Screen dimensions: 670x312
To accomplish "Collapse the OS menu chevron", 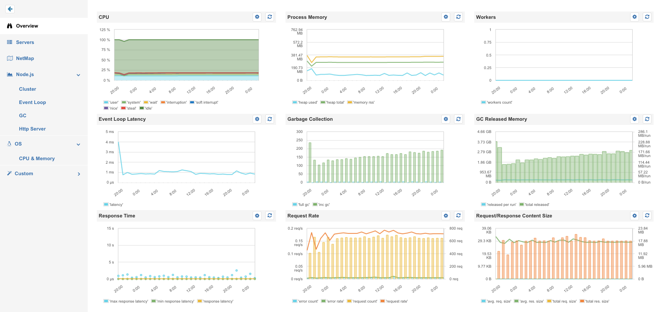I will 79,144.
